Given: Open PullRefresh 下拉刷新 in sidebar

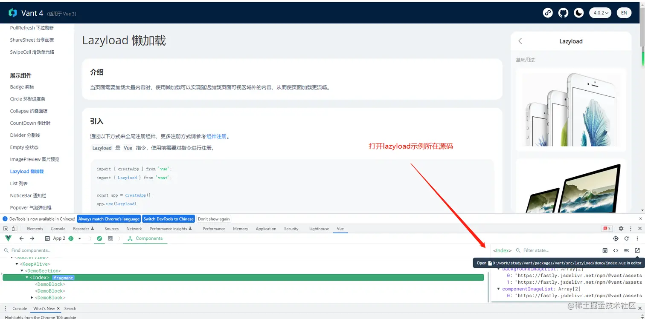Looking at the screenshot, I should [32, 28].
